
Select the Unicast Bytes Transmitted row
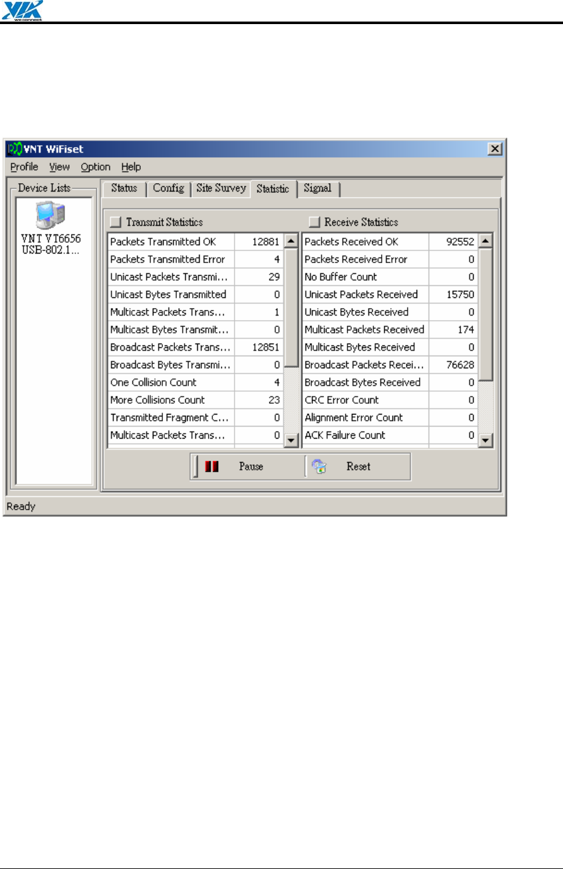click(196, 294)
